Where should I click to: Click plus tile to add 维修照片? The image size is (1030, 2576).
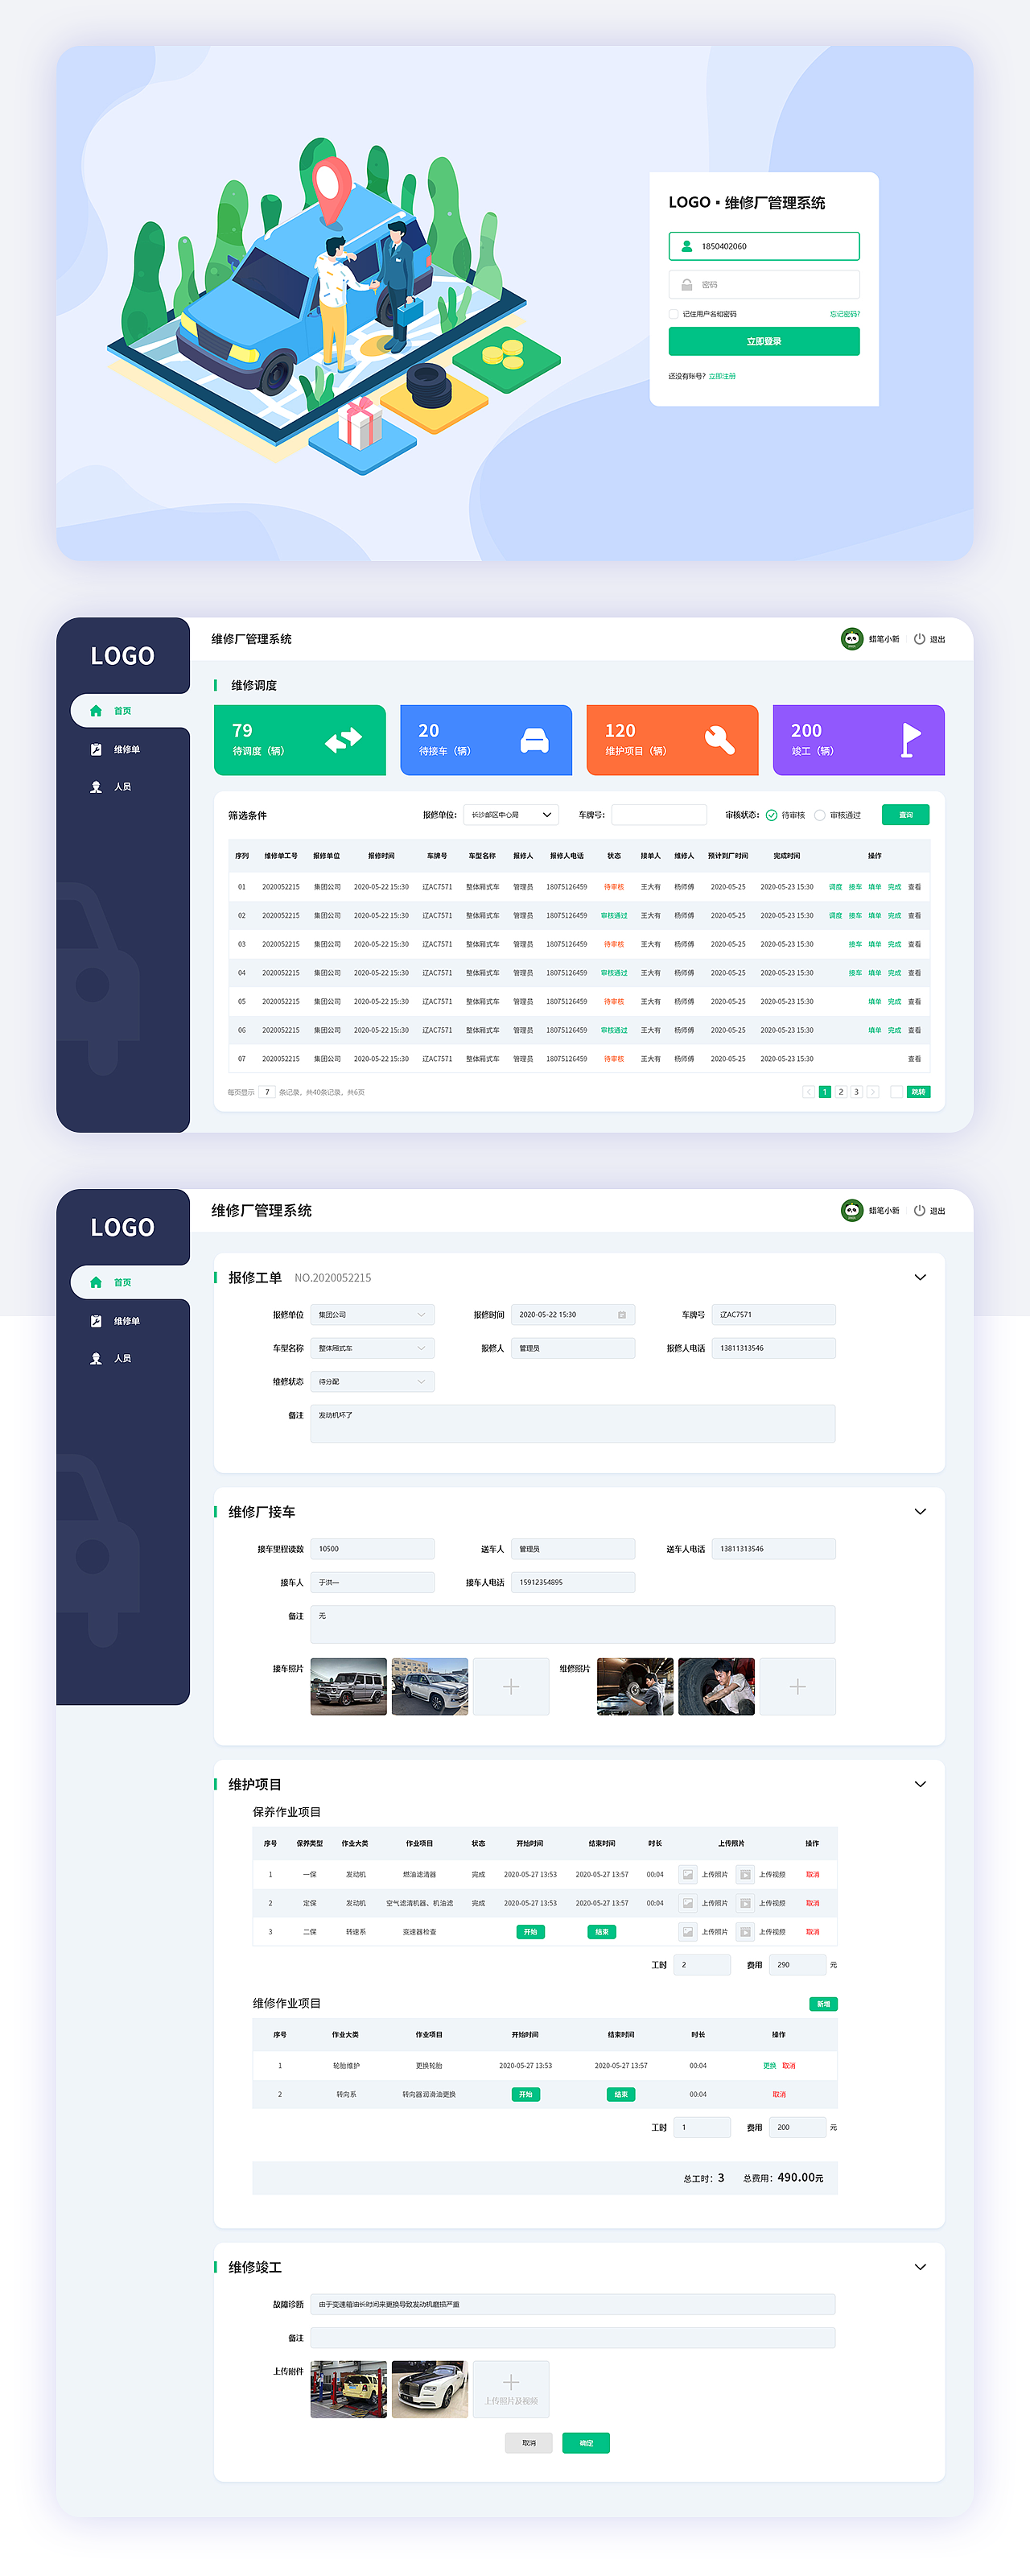[x=797, y=1687]
